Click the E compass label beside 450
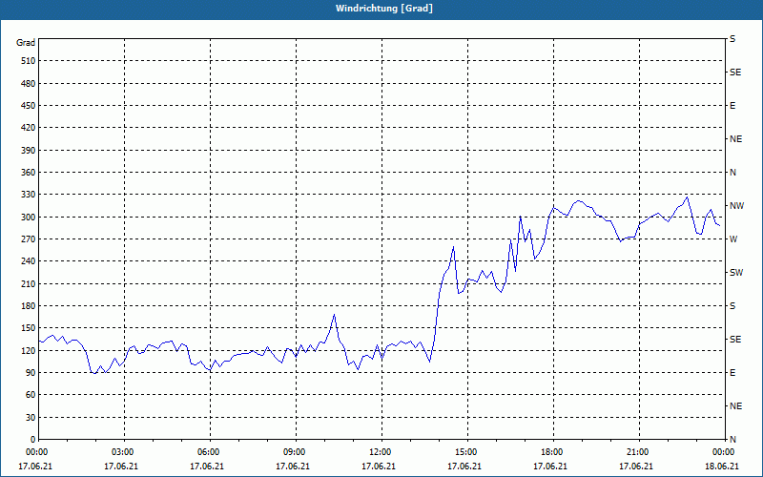 (732, 106)
